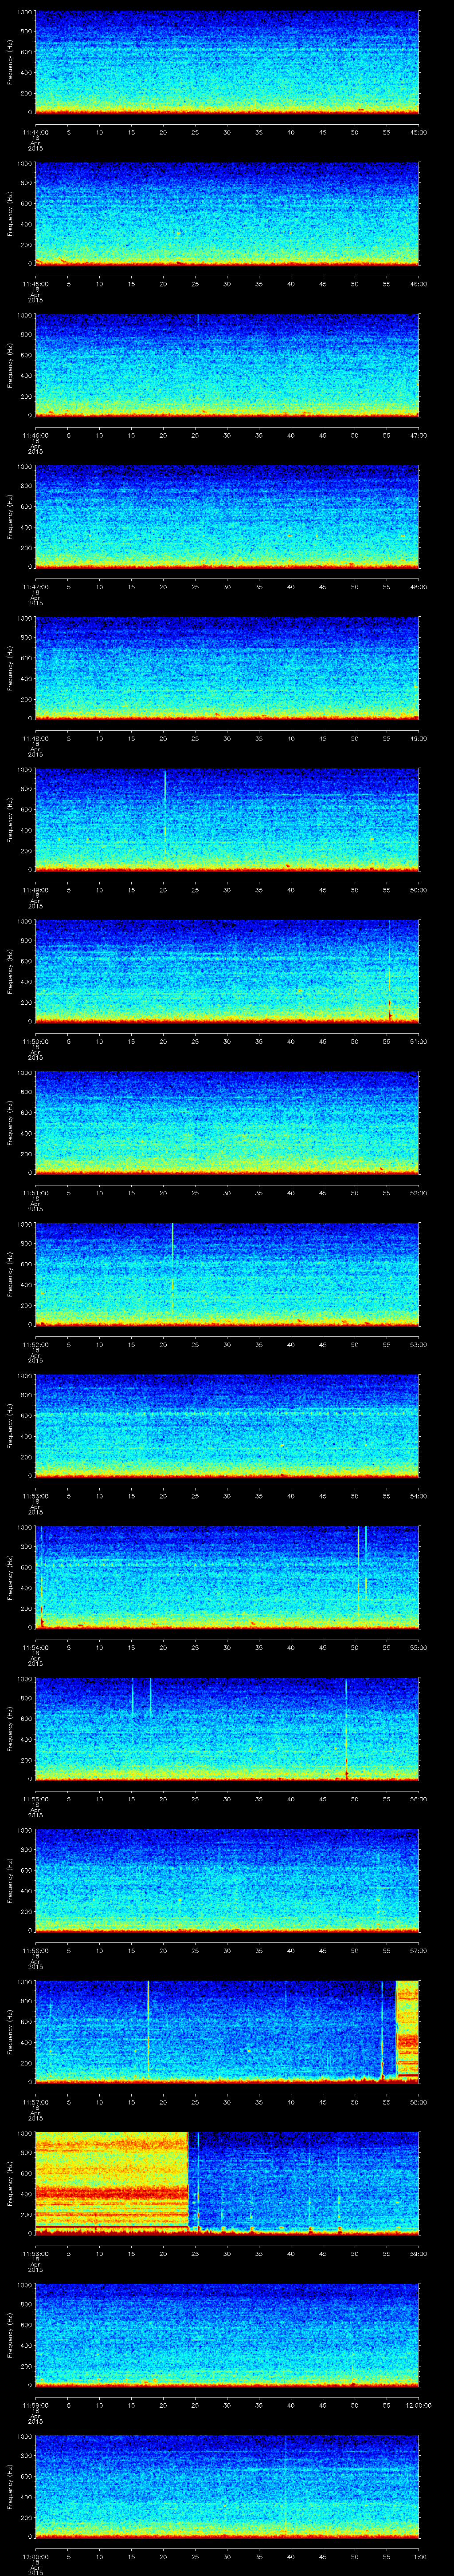
Task: Open the spectrogram panel starting at 11:47:00
Action: click(x=227, y=517)
